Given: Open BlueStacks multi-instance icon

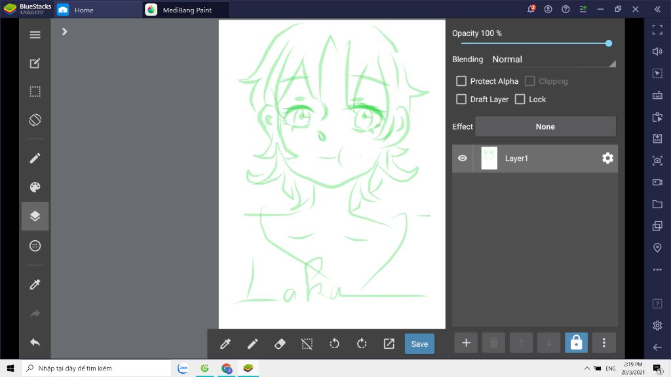Looking at the screenshot, I should (x=657, y=226).
